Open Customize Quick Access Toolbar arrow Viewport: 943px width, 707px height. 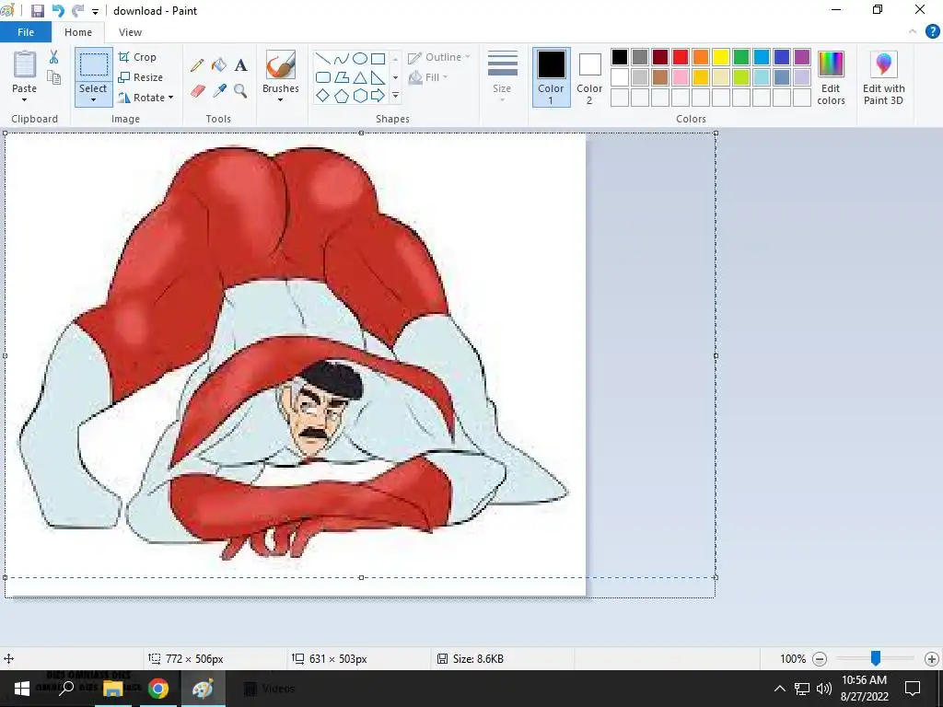click(95, 11)
